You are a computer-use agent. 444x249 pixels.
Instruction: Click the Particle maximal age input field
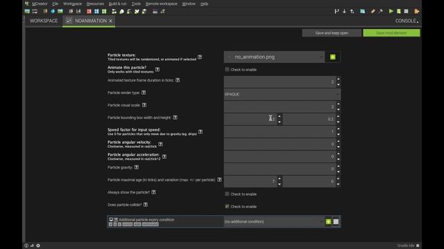(250, 181)
